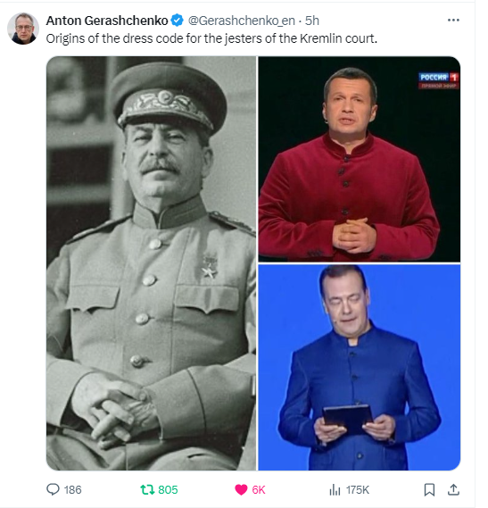Open Anton Gerashchenko's profile avatar

click(x=23, y=29)
